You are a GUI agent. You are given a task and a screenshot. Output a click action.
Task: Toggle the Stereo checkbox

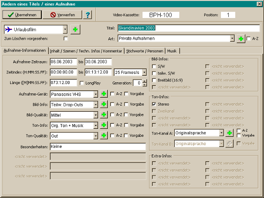154,104
